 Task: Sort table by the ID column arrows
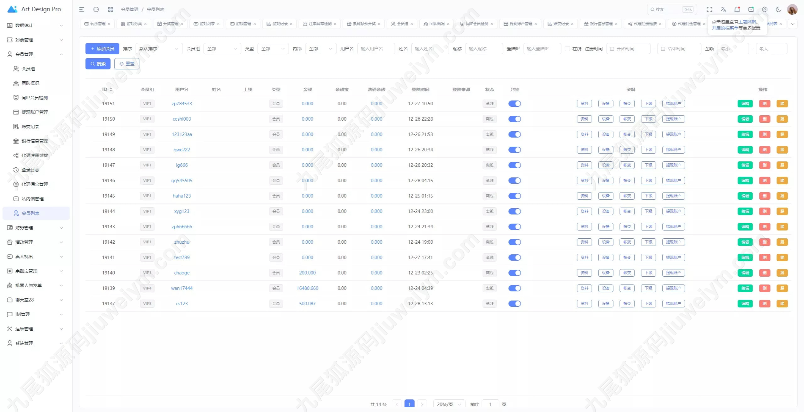[x=111, y=89]
